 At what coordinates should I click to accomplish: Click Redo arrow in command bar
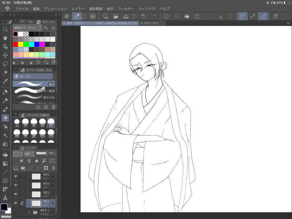point(154,16)
